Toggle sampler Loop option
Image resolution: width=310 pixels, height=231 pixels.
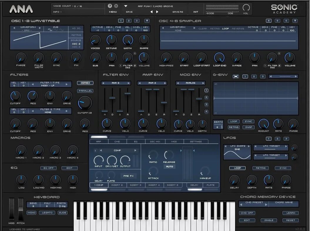pos(225,28)
